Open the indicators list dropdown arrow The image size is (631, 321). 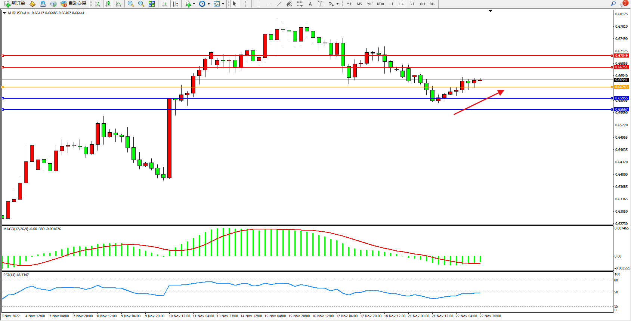tap(194, 4)
